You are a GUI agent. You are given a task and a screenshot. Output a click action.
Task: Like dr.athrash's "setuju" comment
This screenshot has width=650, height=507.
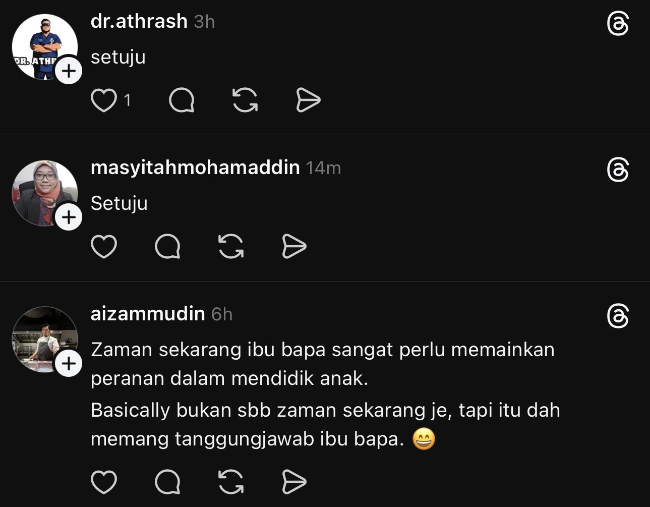pos(104,100)
